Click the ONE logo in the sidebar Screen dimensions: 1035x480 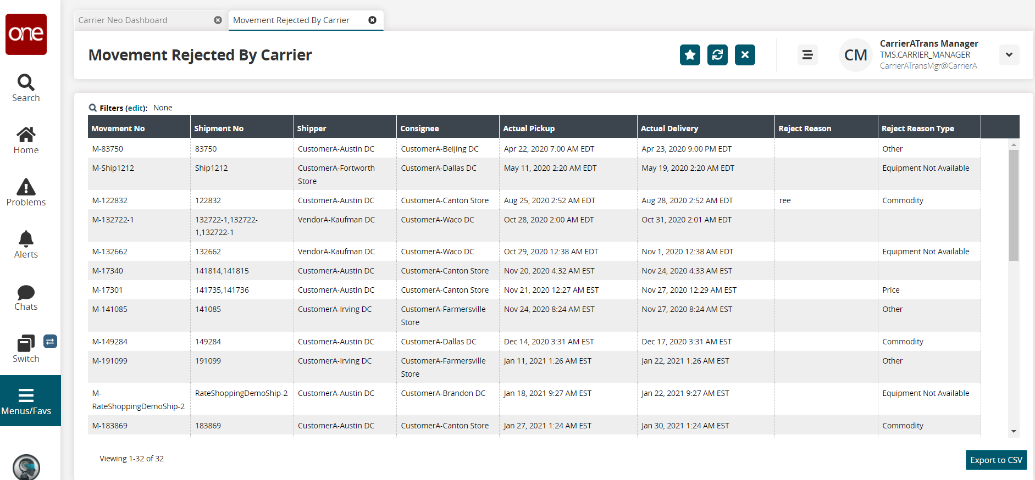(26, 34)
